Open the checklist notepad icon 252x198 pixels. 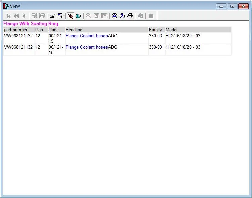point(60,16)
